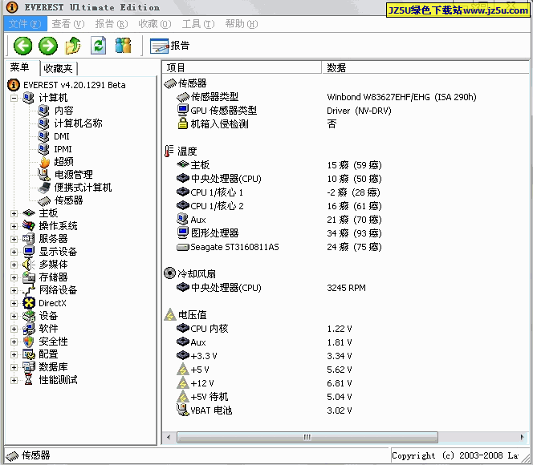
Task: Expand the 操作系统 tree node
Action: (14, 226)
